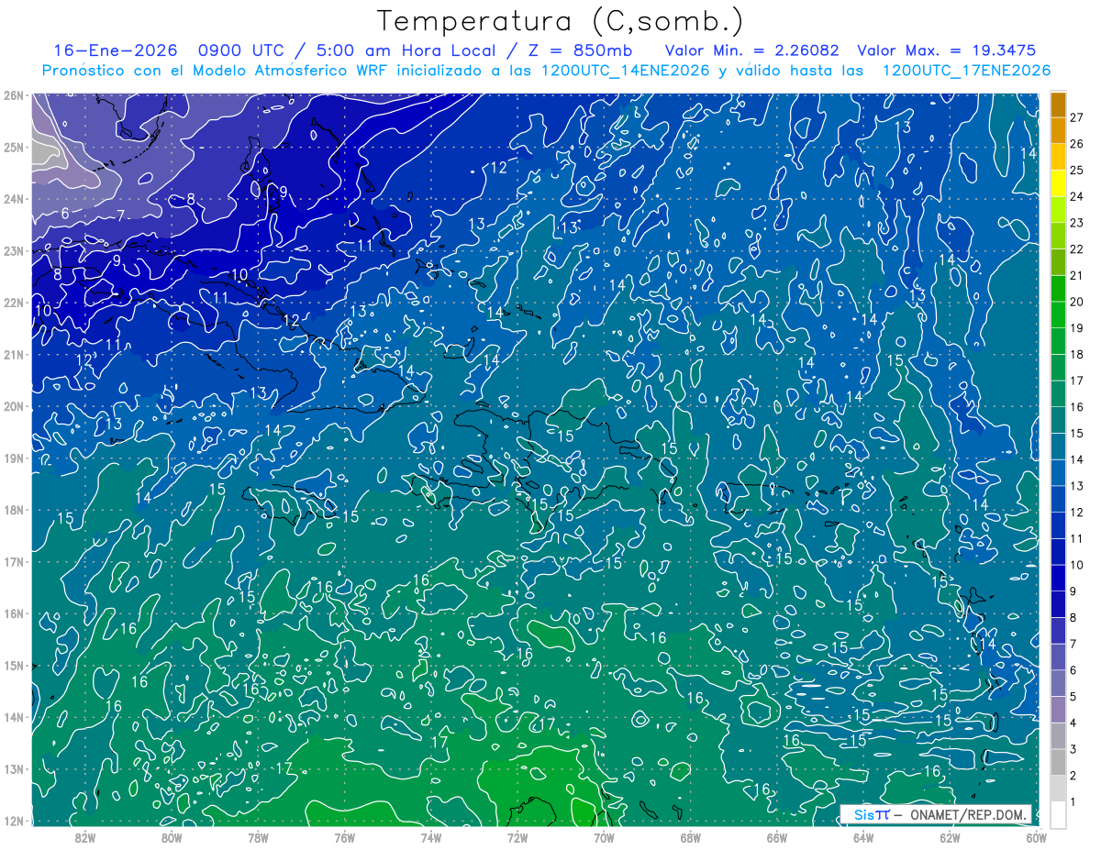Click the Valor Min. = 2.26082 text
Screen dimensions: 1101x850
click(751, 51)
